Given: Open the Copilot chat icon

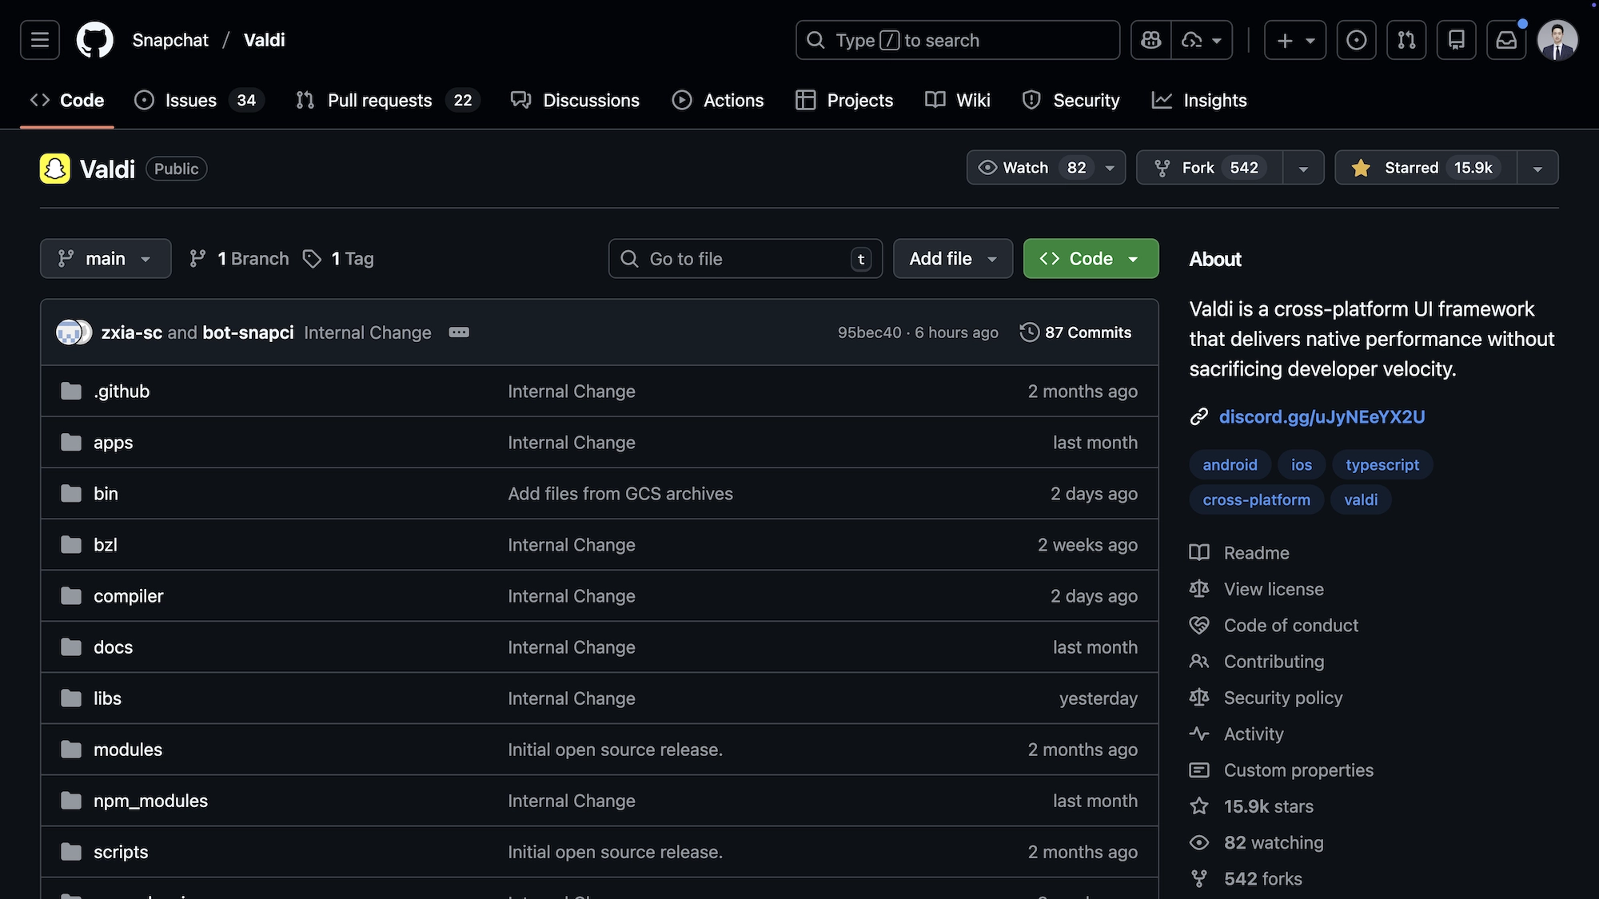Looking at the screenshot, I should coord(1151,40).
